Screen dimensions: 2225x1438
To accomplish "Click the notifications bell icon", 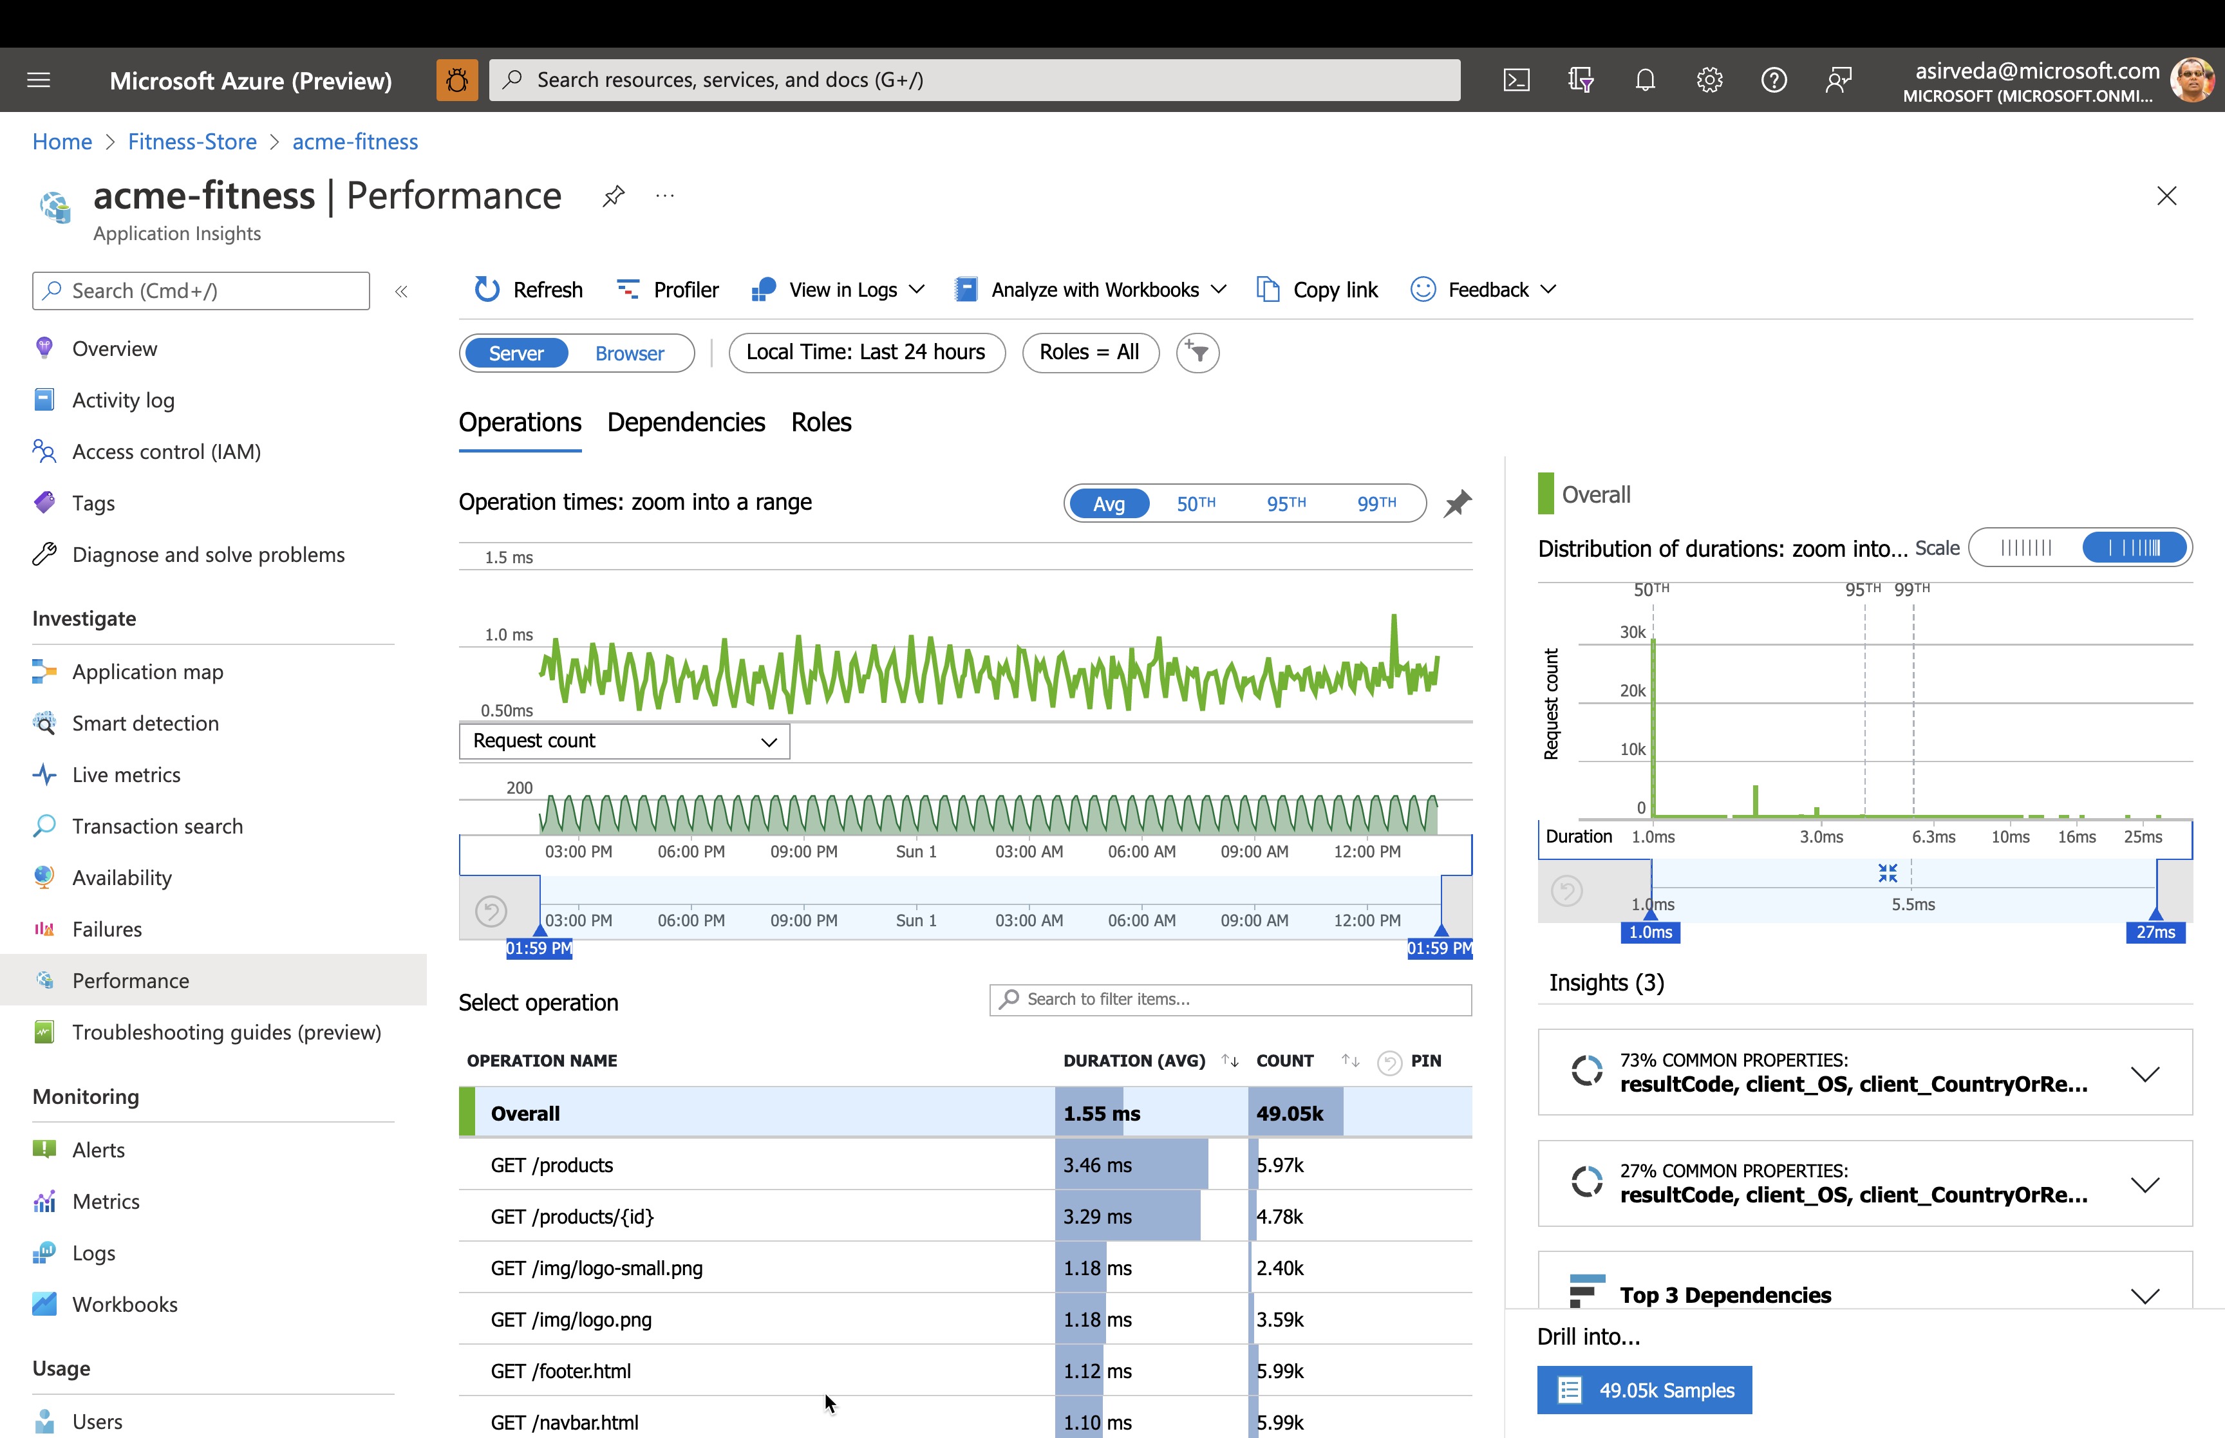I will 1645,80.
